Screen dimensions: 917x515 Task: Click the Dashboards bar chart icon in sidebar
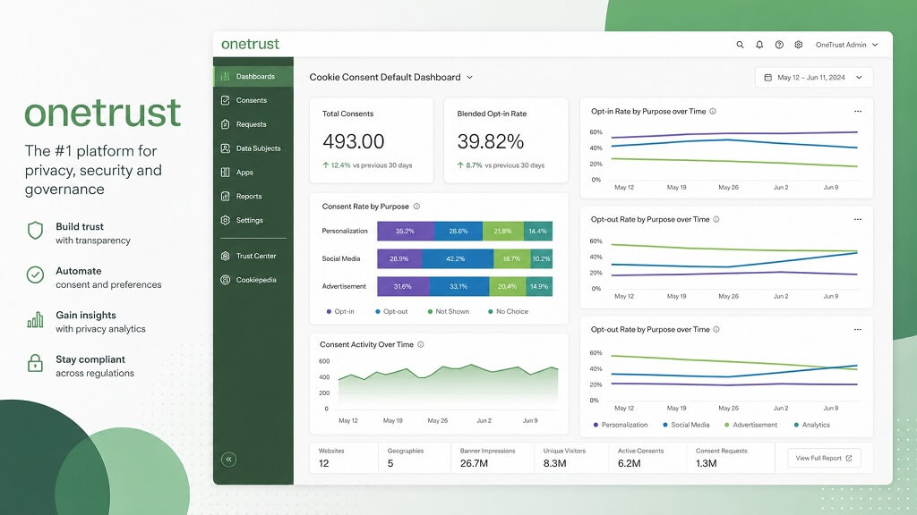(225, 77)
